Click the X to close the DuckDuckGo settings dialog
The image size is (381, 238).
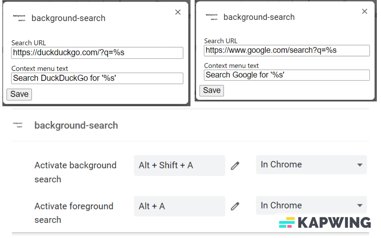pyautogui.click(x=178, y=12)
